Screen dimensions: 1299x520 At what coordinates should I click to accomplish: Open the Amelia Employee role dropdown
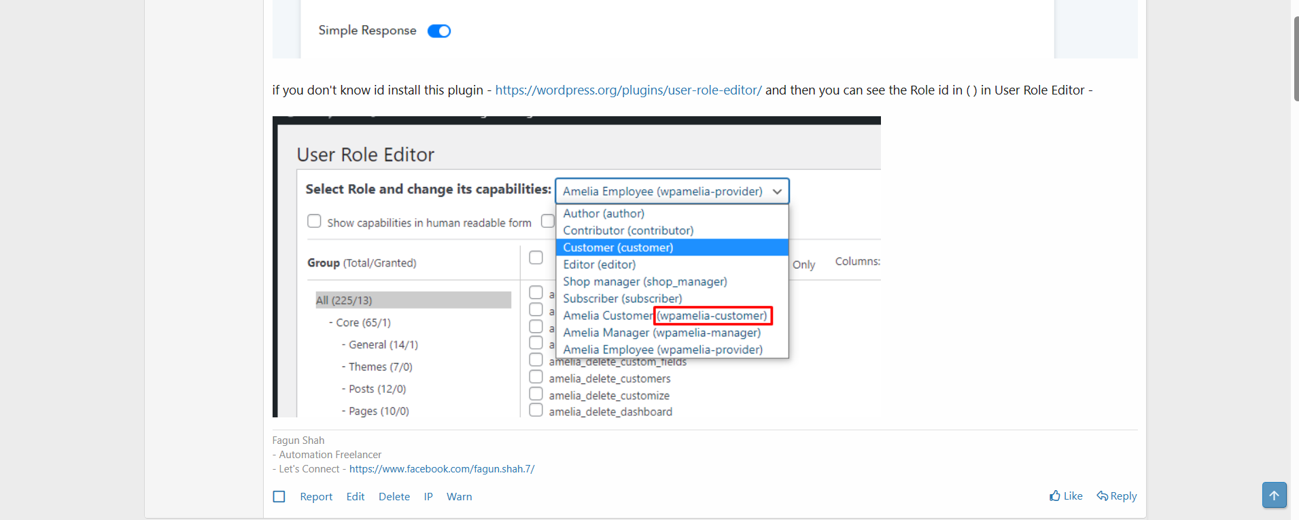point(672,191)
